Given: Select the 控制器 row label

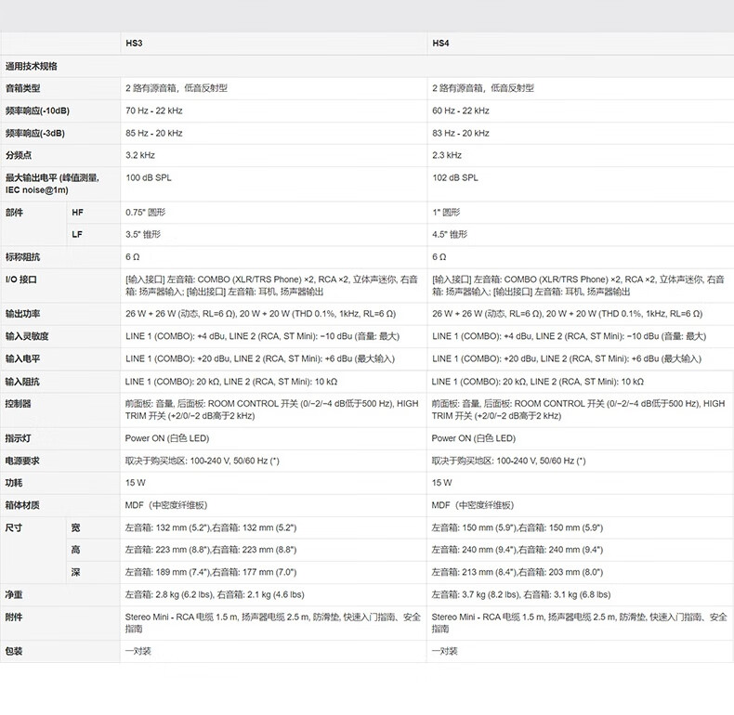Looking at the screenshot, I should (18, 404).
